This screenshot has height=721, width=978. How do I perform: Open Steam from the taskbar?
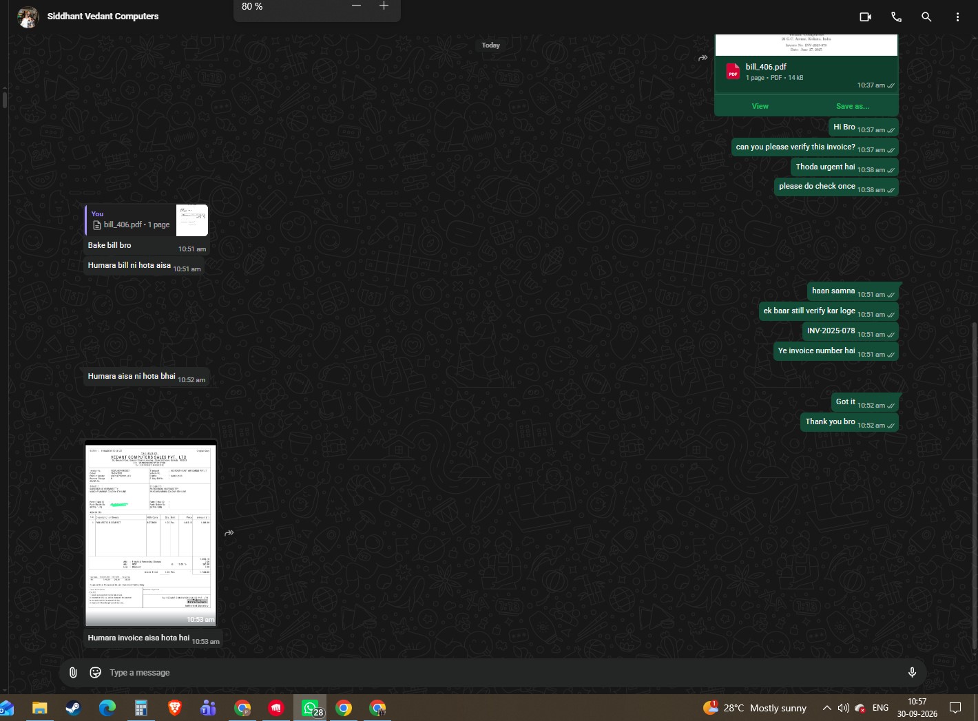tap(73, 708)
